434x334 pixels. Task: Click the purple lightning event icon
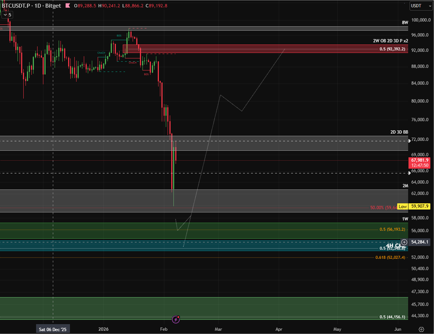176,319
